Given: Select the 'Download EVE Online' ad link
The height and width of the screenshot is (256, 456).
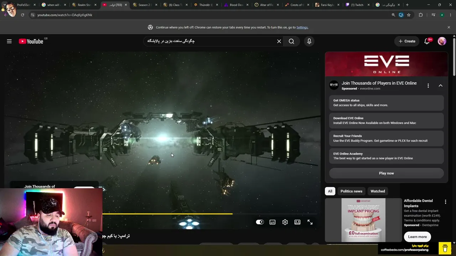Looking at the screenshot, I should [x=387, y=121].
